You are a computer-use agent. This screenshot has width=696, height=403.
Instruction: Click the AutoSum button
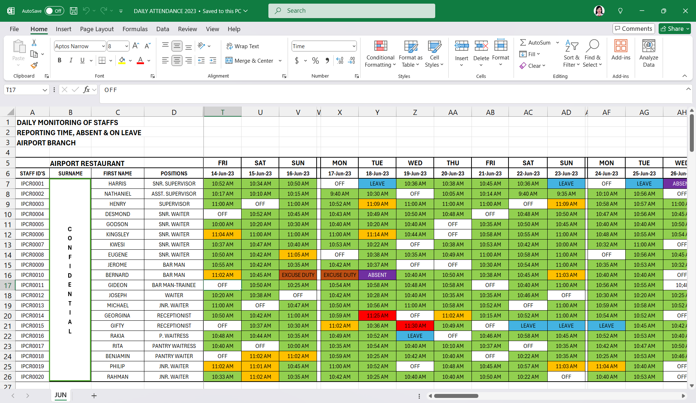click(535, 42)
